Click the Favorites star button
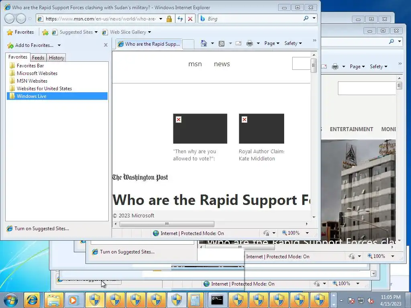 pyautogui.click(x=20, y=32)
